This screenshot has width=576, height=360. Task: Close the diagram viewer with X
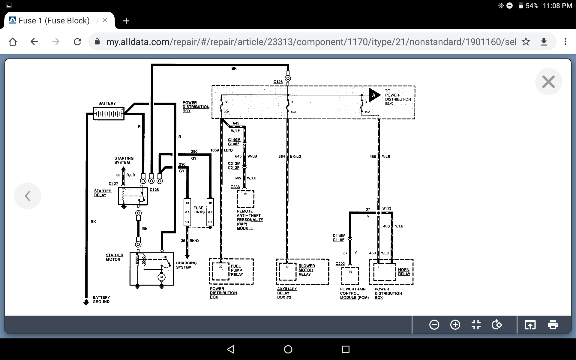(548, 82)
